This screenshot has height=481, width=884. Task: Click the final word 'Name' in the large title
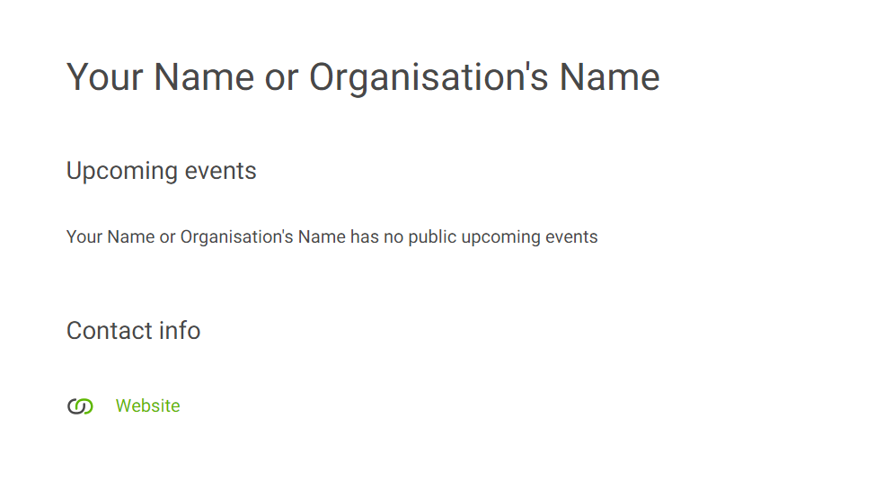click(x=609, y=77)
